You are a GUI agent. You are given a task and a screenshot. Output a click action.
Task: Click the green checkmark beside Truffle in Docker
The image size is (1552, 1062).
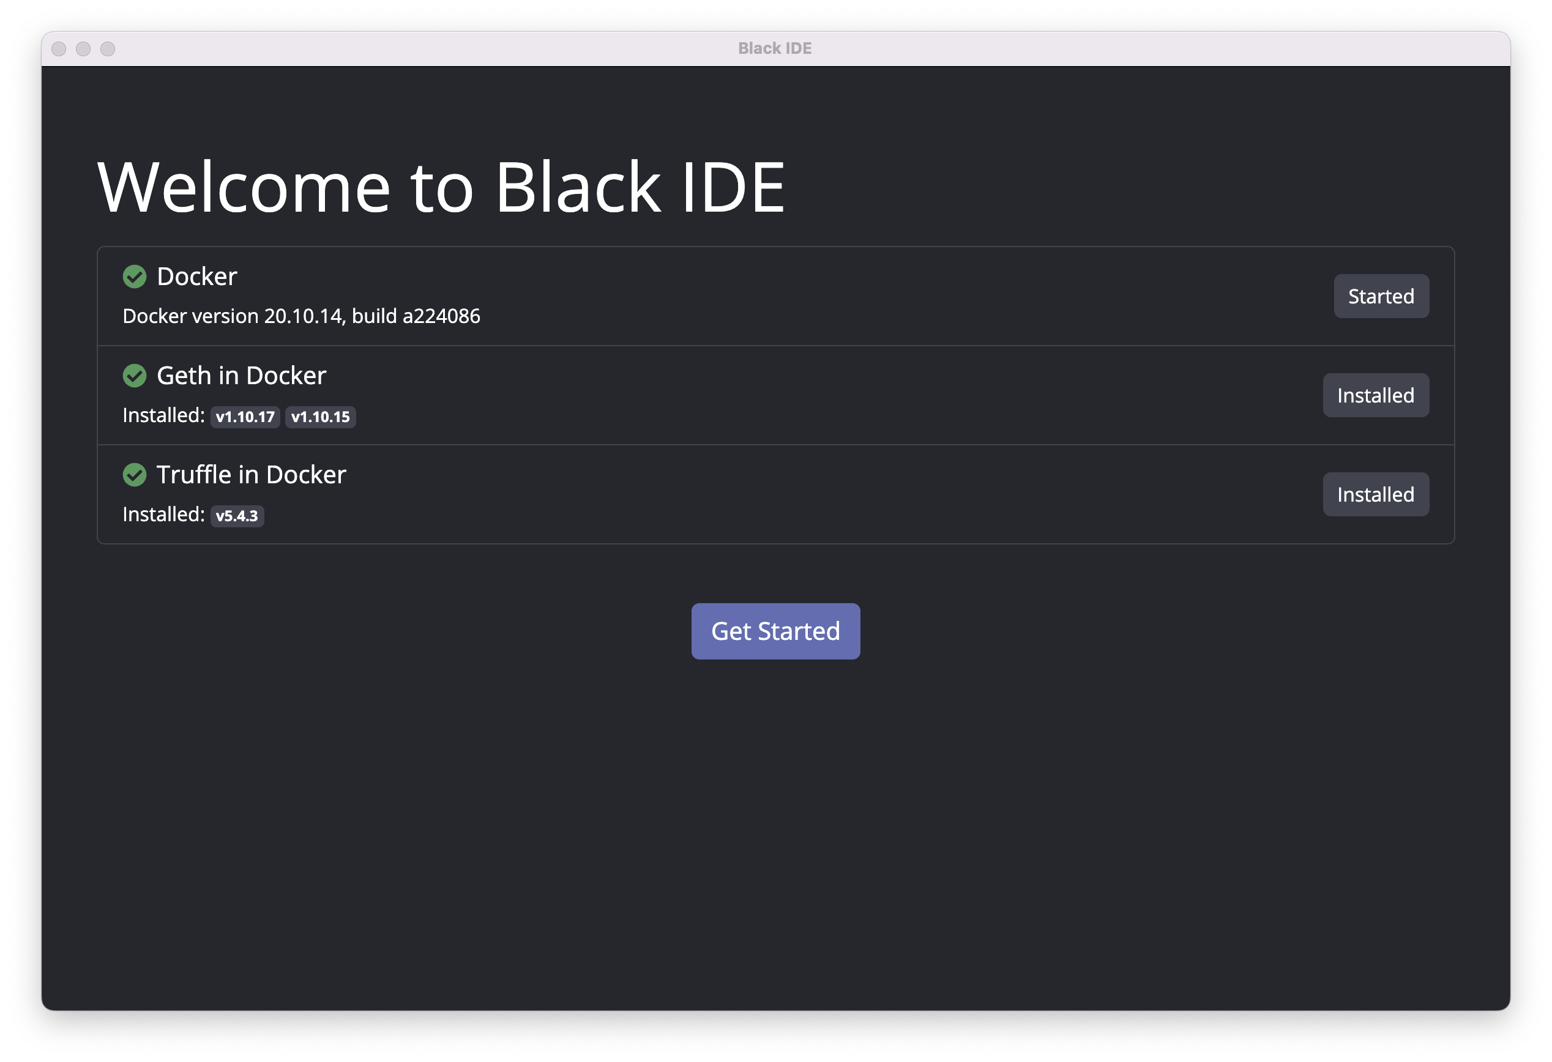click(134, 475)
